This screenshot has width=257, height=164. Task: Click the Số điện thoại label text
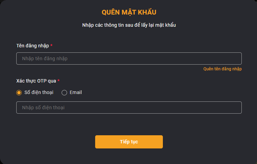click(x=39, y=92)
